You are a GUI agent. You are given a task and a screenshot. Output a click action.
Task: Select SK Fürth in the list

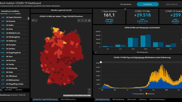click(14, 72)
